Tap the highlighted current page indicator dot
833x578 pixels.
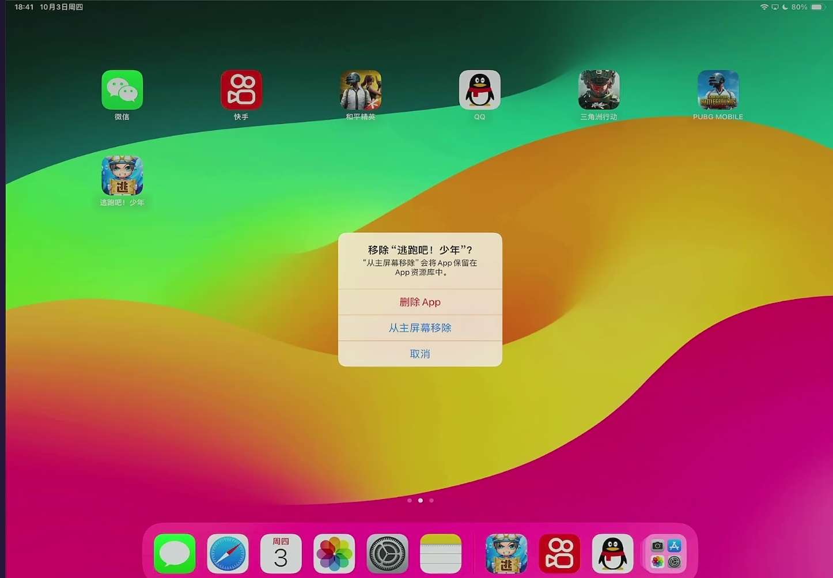coord(421,500)
